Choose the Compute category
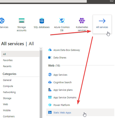 pyautogui.click(x=8, y=86)
